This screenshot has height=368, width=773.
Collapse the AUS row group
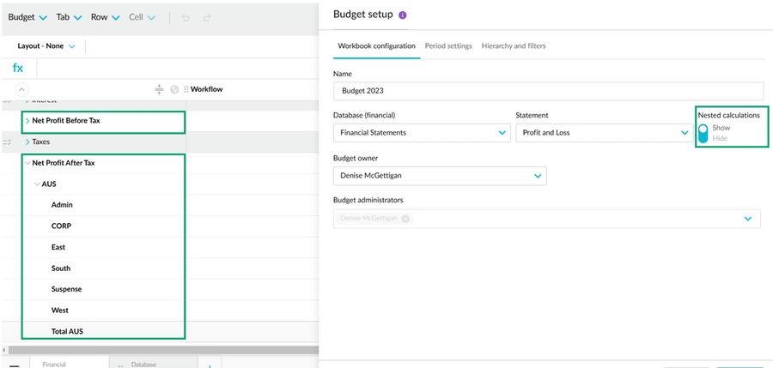[37, 184]
